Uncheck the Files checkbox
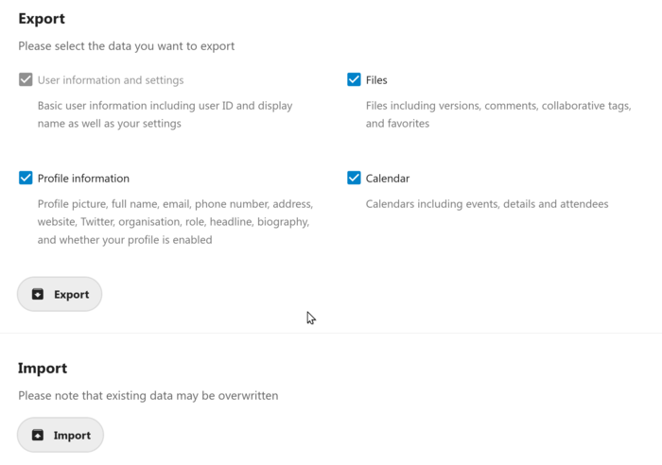662x465 pixels. point(354,79)
